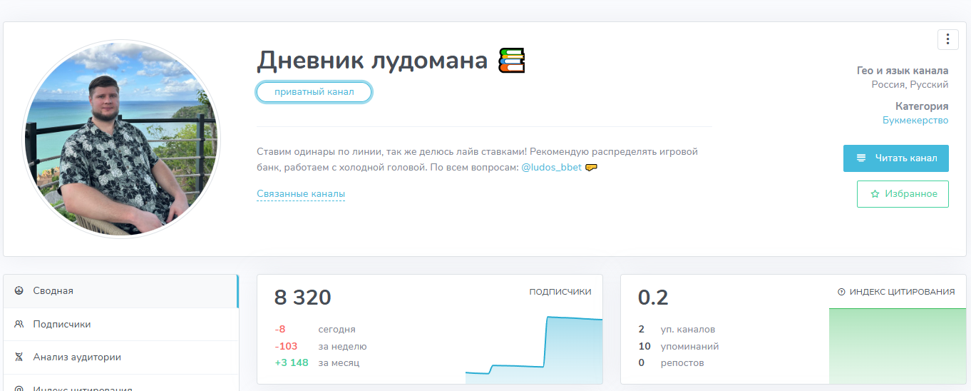Select the приватный канал badge
This screenshot has height=391, width=971.
[x=314, y=92]
